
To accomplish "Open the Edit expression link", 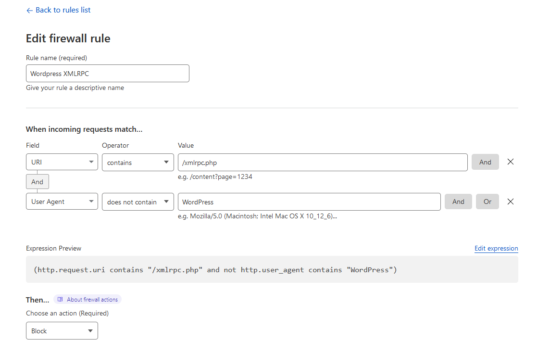I will click(496, 249).
